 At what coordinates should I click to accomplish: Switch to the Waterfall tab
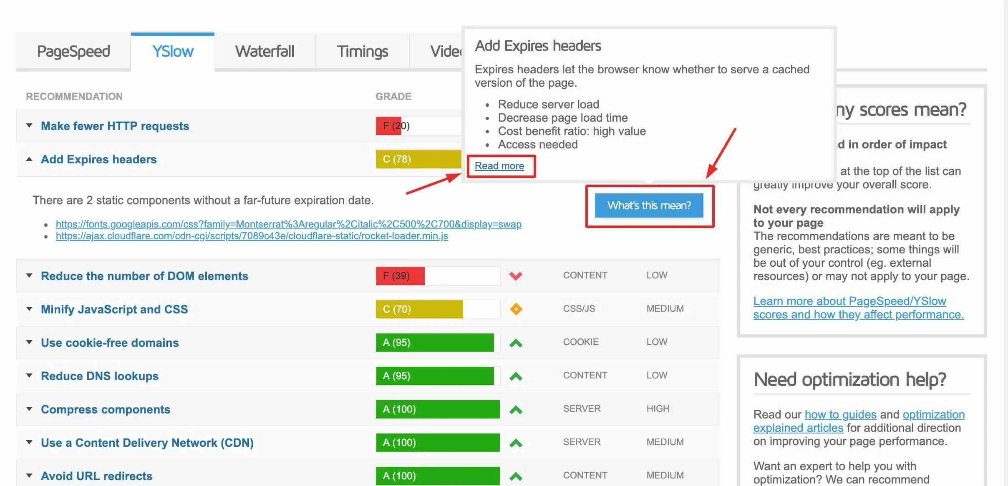coord(265,51)
